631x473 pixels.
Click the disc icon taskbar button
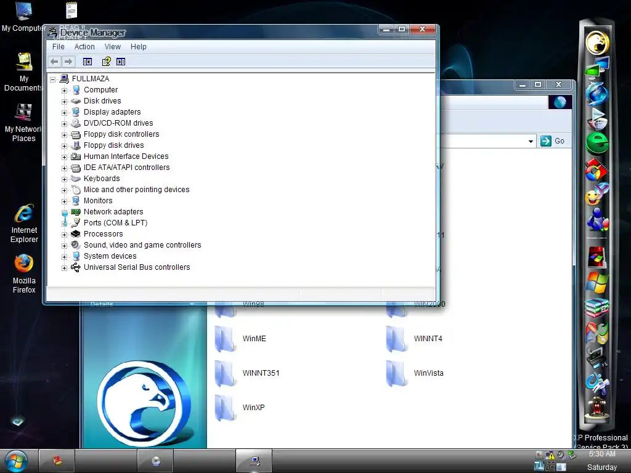[x=155, y=461]
